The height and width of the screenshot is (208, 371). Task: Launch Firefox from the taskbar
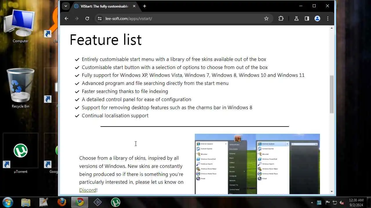pyautogui.click(x=62, y=202)
